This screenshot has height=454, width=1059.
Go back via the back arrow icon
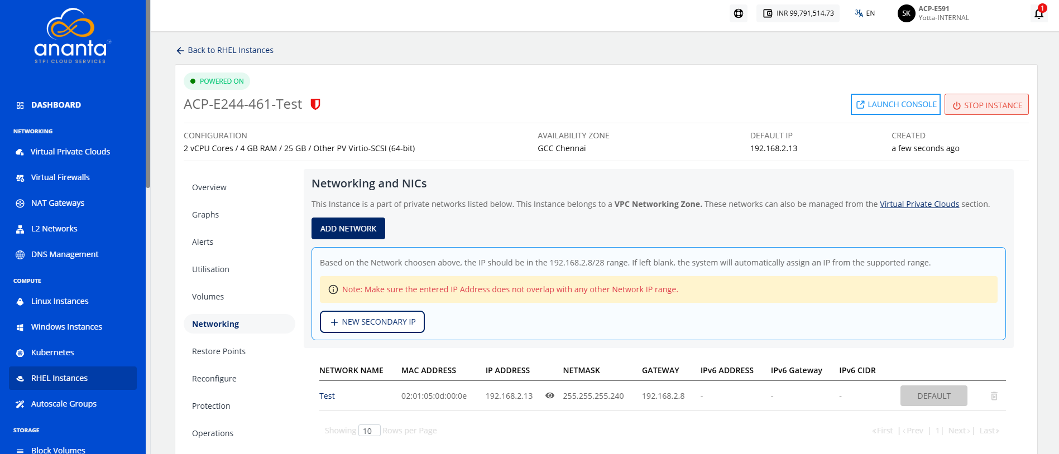click(x=180, y=51)
